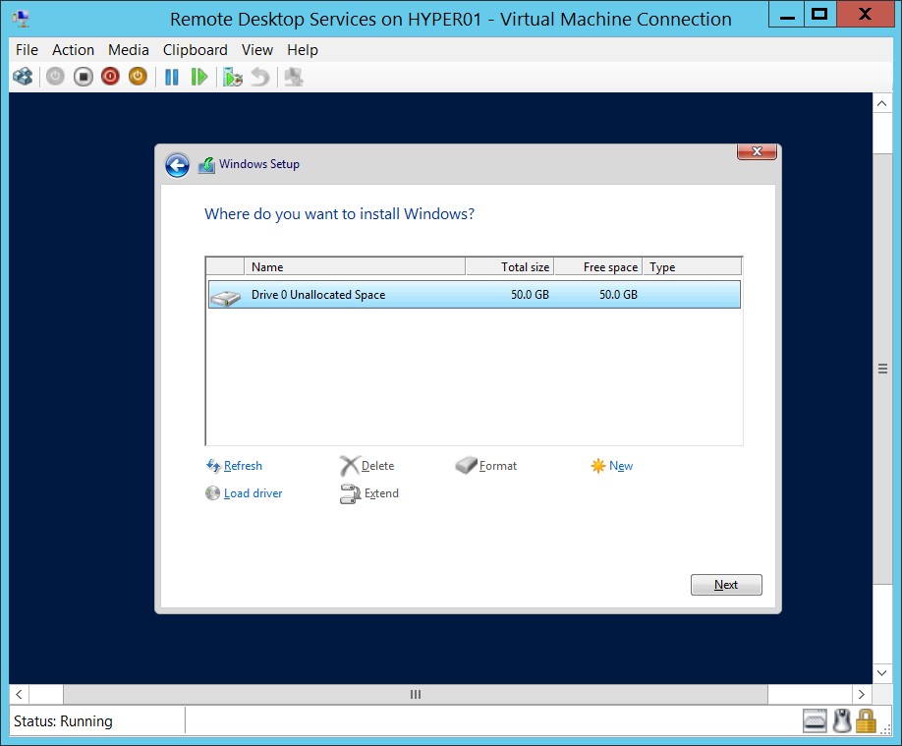The width and height of the screenshot is (902, 746).
Task: Click the Load driver disc icon
Action: pos(213,493)
